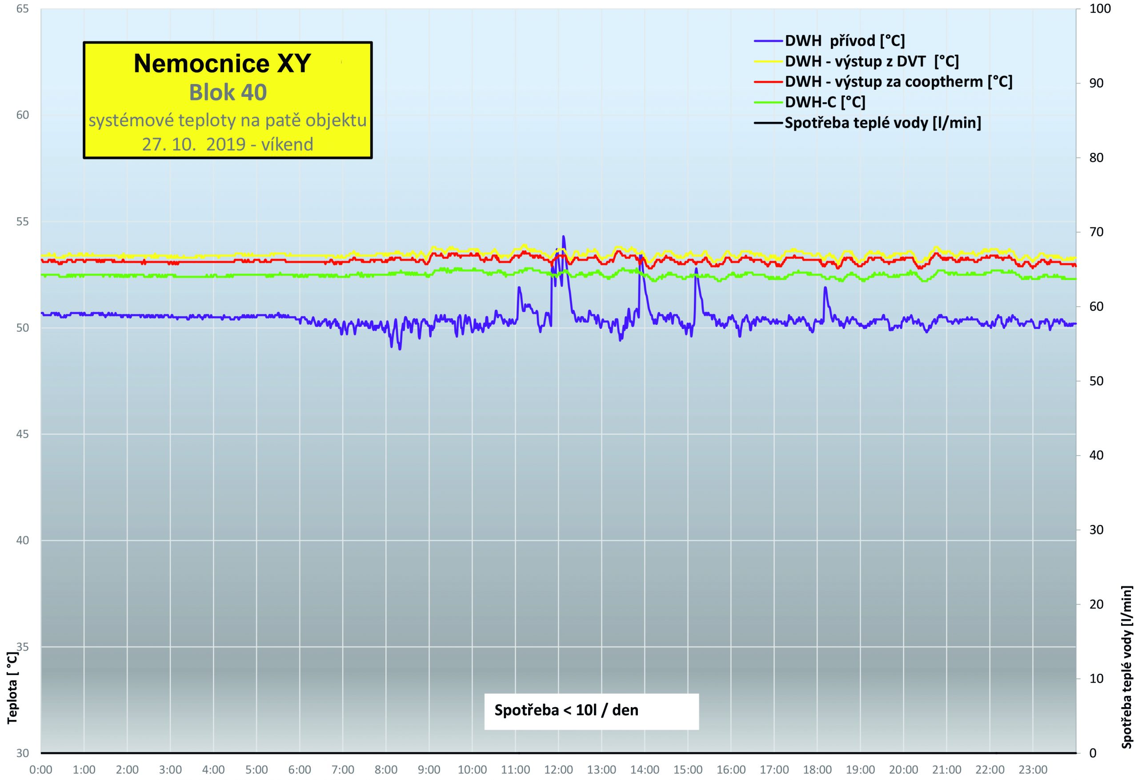Select the 'Blok 40' subtitle text
Image resolution: width=1138 pixels, height=780 pixels.
[x=228, y=92]
